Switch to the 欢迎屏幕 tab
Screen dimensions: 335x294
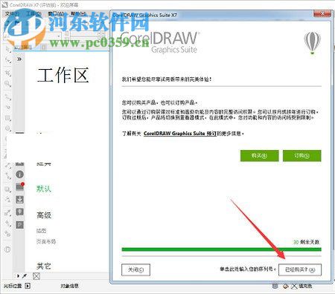tap(22, 48)
